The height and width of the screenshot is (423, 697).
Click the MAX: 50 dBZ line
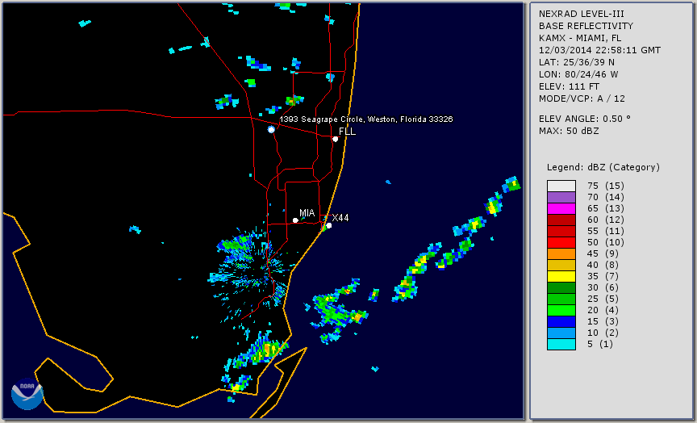569,131
